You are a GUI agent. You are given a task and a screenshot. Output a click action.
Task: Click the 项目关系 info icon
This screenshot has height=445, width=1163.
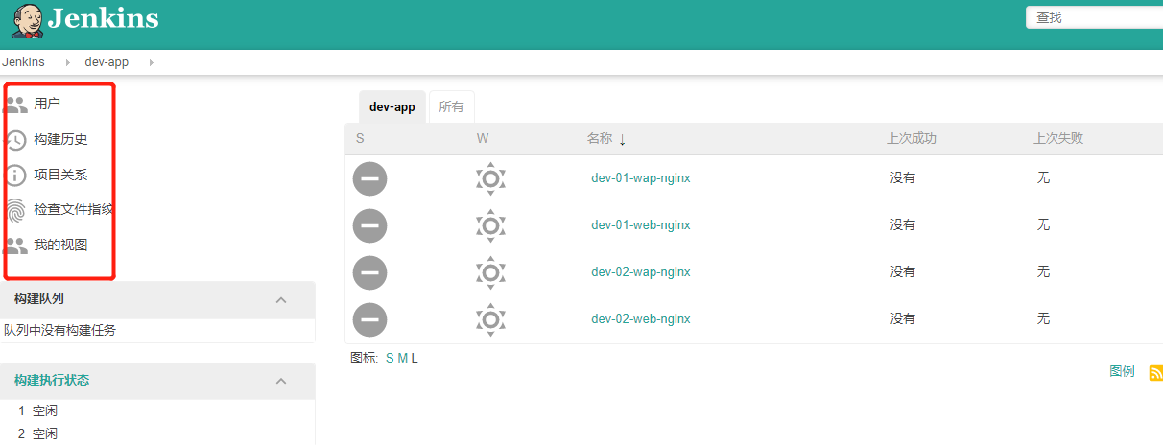pyautogui.click(x=16, y=176)
